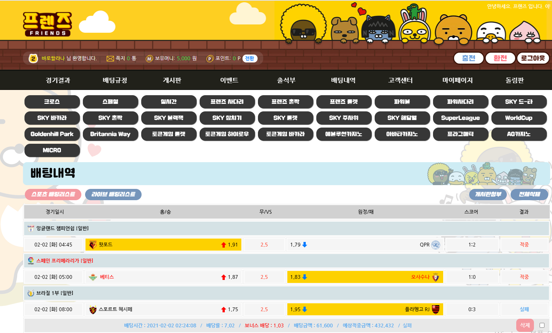Open the SuperLeague game category
This screenshot has width=552, height=333.
tap(460, 118)
